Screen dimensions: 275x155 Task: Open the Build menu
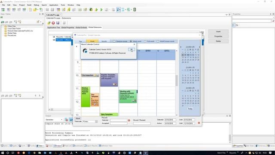click(x=29, y=5)
